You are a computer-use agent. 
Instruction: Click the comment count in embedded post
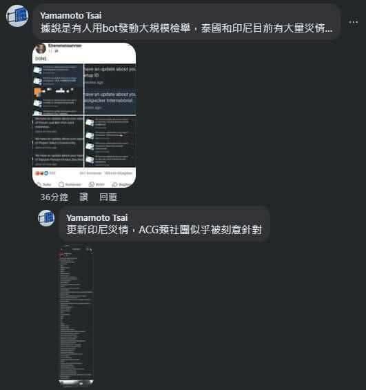click(x=90, y=173)
